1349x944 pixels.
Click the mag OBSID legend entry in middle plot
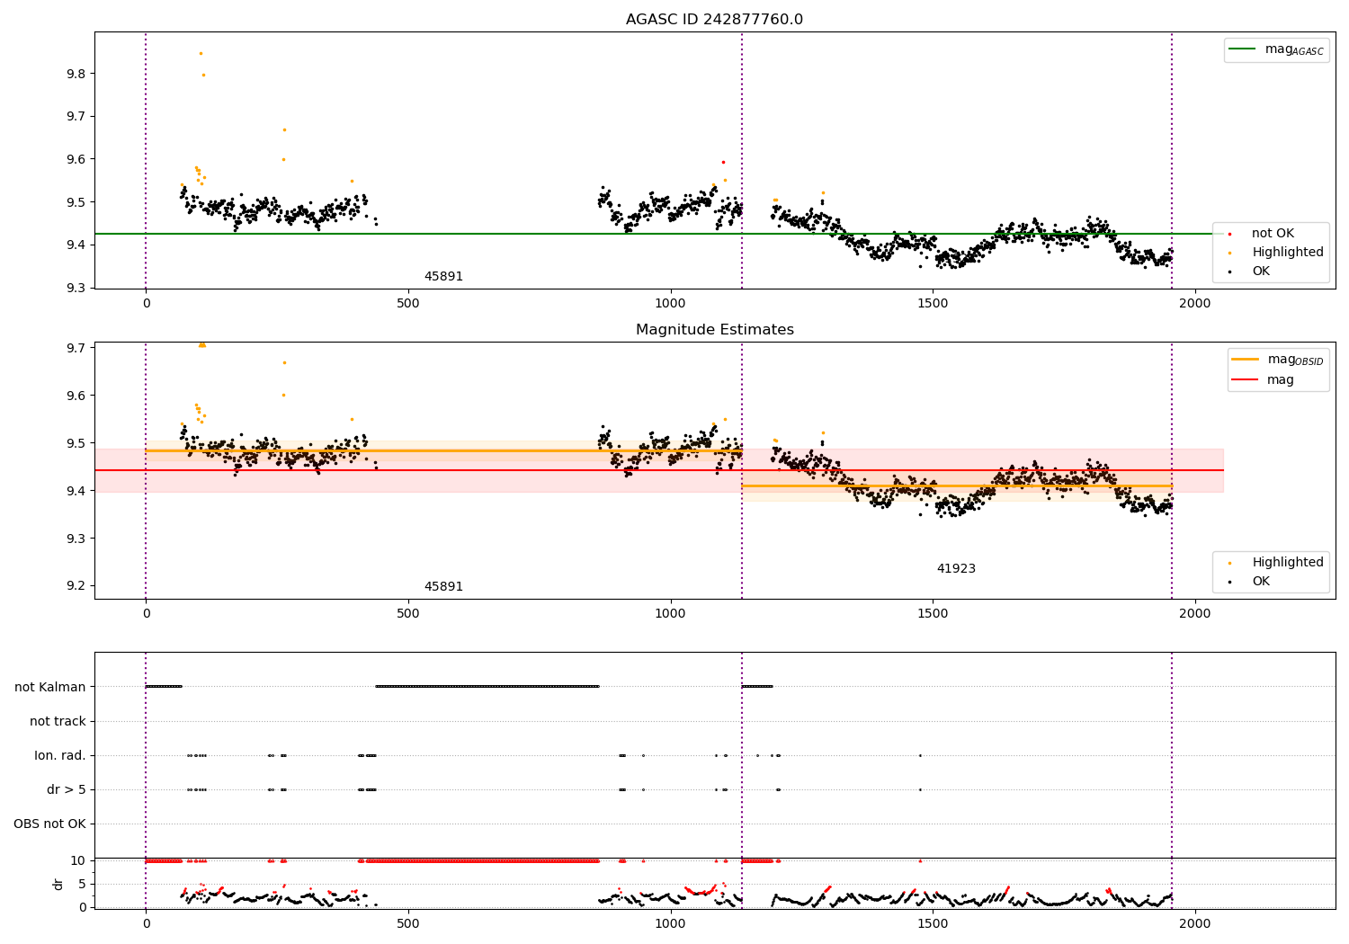1277,360
